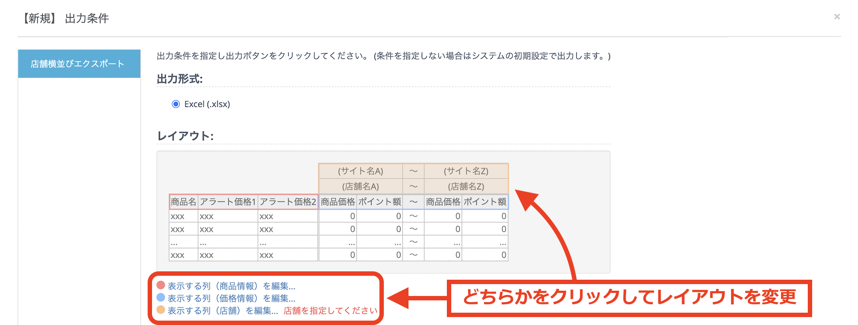The height and width of the screenshot is (325, 858).
Task: Click the アラート価格2 column header
Action: pos(288,202)
